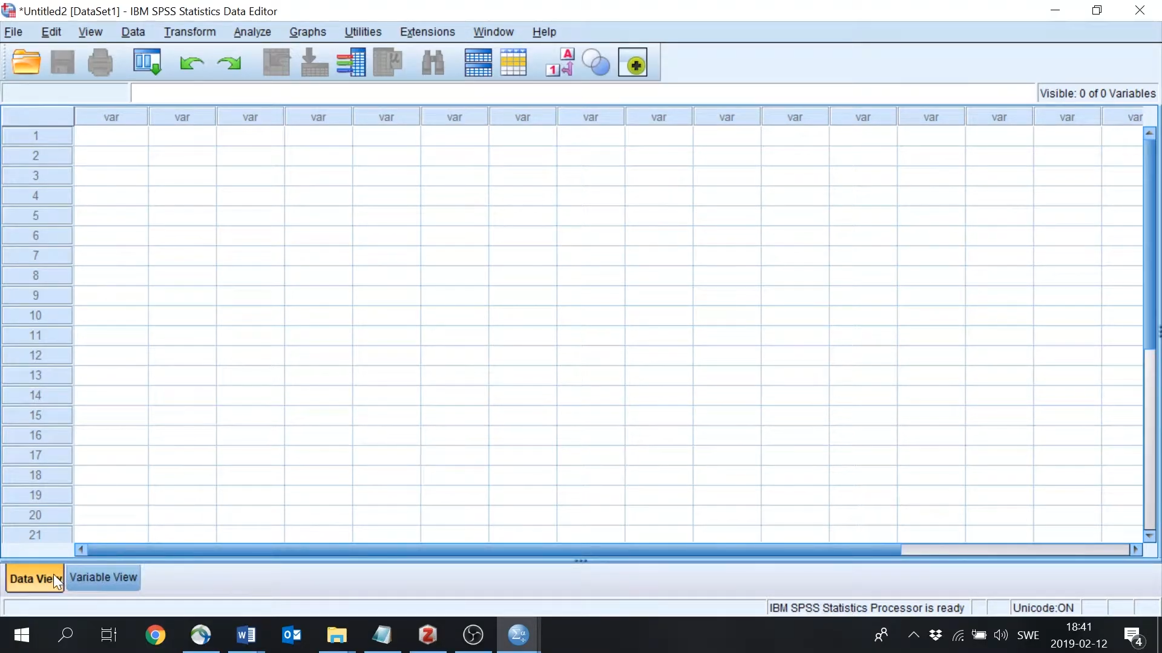Select row header 10
This screenshot has height=653, width=1162.
point(38,316)
